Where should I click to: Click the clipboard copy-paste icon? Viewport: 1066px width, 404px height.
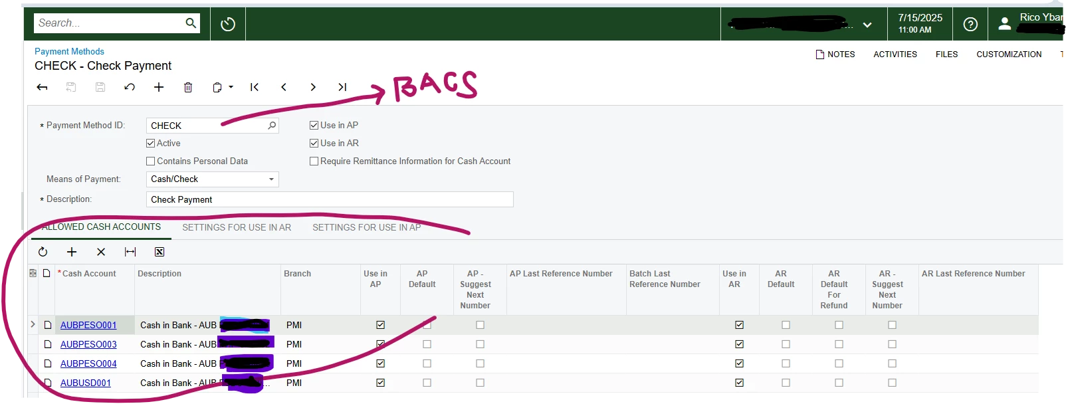(217, 87)
